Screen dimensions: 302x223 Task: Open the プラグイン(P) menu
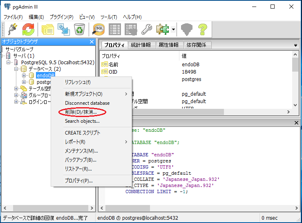[x=61, y=17]
